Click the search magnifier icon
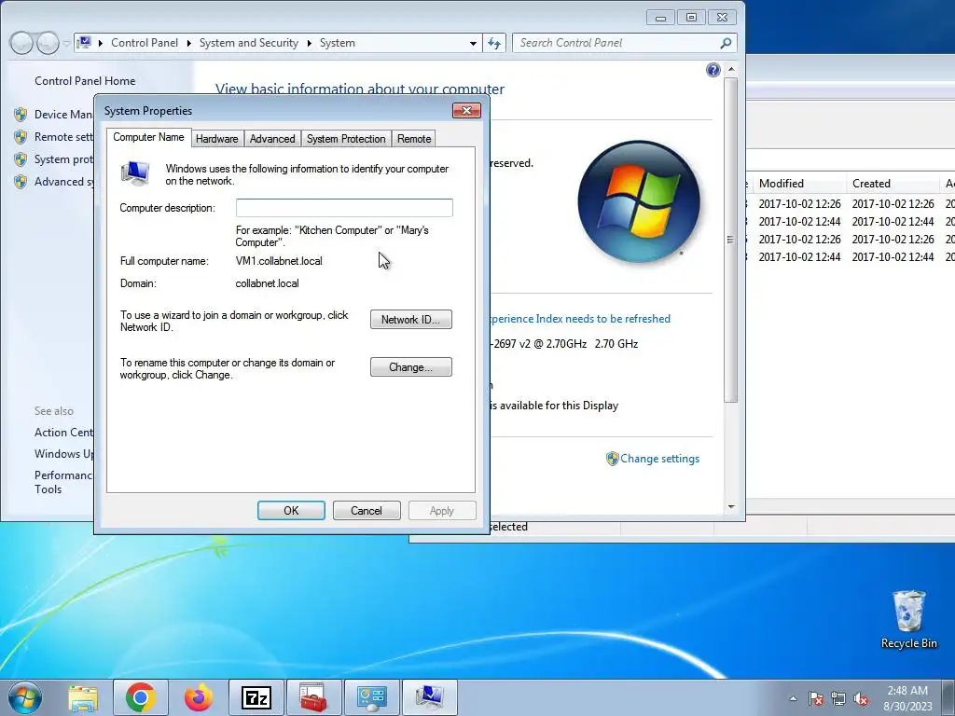 click(x=726, y=43)
